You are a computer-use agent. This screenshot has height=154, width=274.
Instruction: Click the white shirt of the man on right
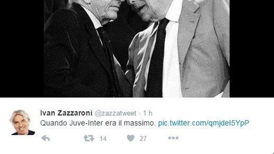click(x=172, y=57)
